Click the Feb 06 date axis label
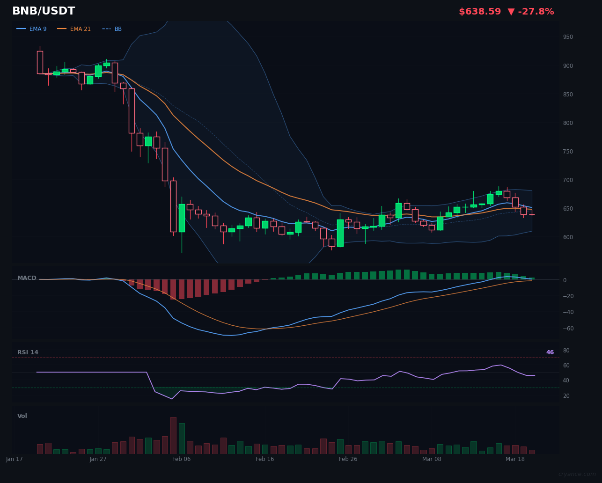Image resolution: width=602 pixels, height=483 pixels. tap(181, 459)
